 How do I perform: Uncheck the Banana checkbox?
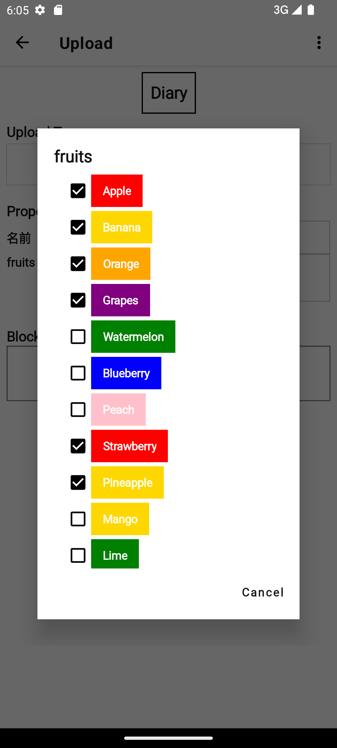[x=78, y=227]
